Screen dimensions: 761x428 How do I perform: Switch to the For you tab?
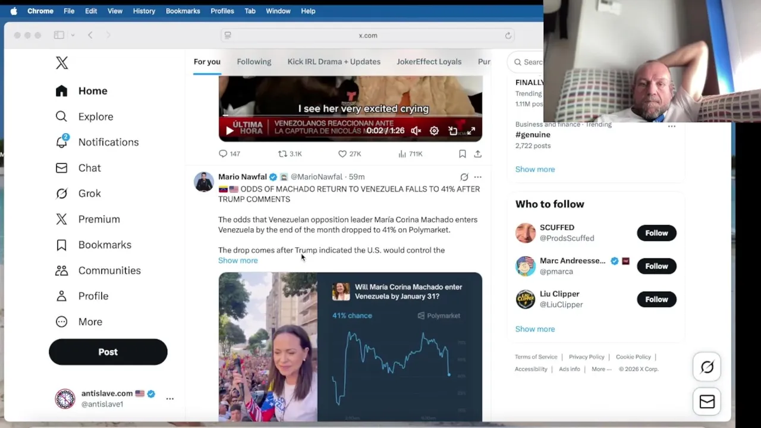[207, 62]
